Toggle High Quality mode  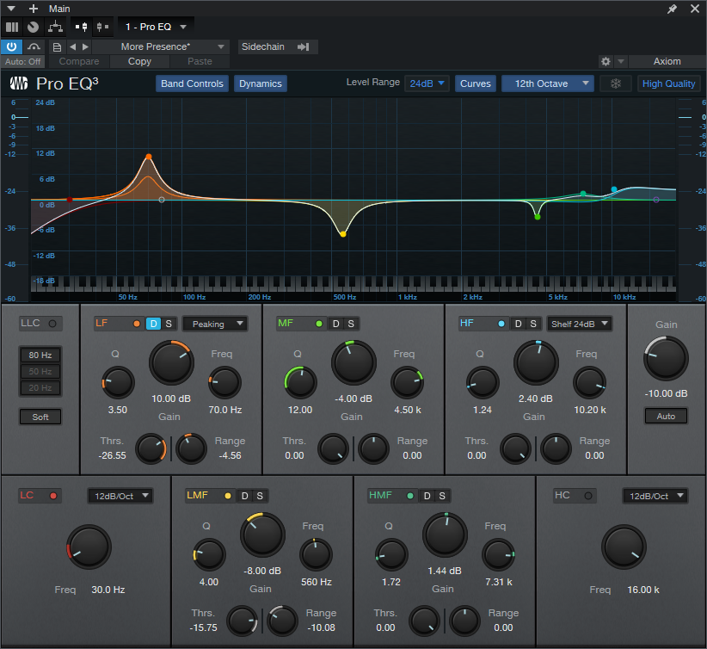pos(668,83)
